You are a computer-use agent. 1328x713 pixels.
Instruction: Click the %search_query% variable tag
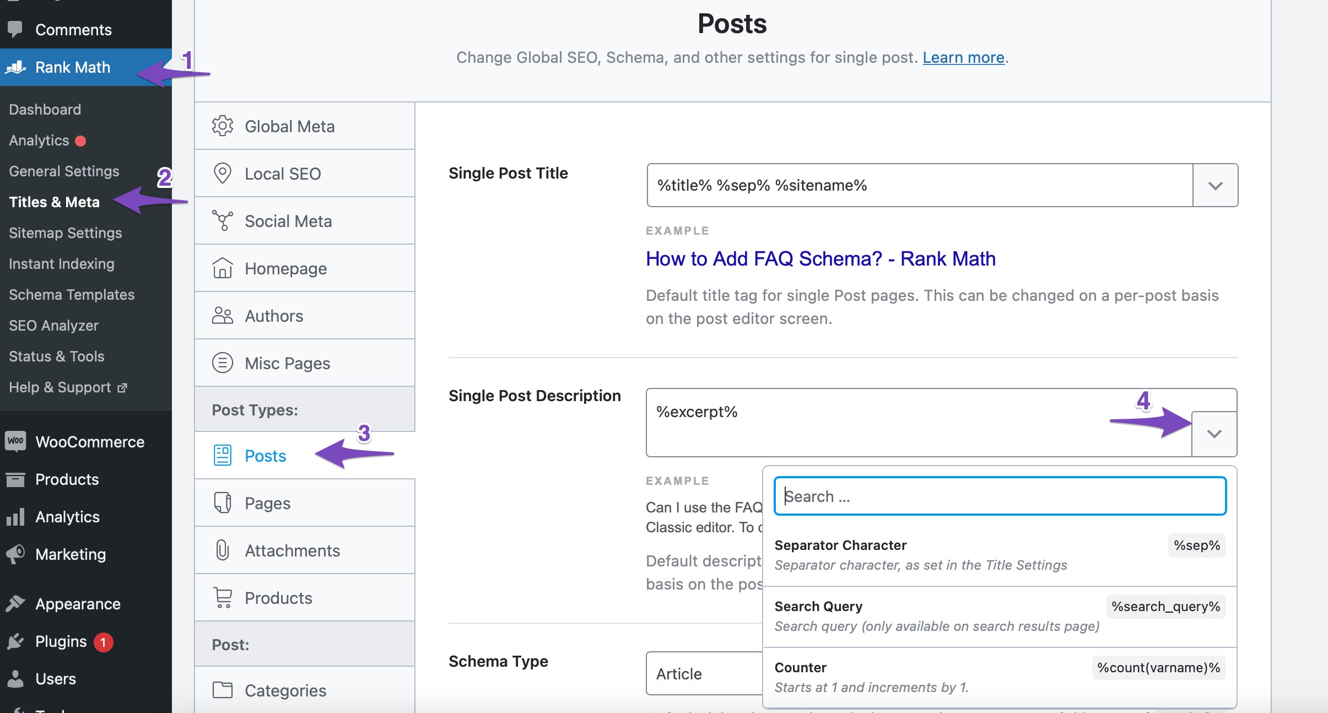tap(1166, 606)
